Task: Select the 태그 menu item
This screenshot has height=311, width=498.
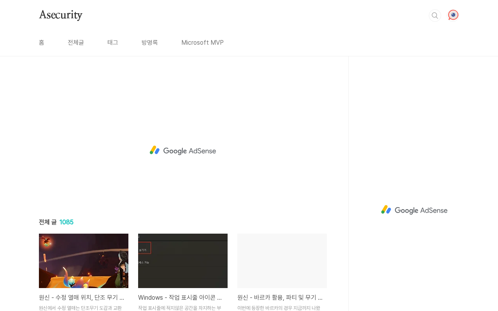Action: pyautogui.click(x=113, y=42)
